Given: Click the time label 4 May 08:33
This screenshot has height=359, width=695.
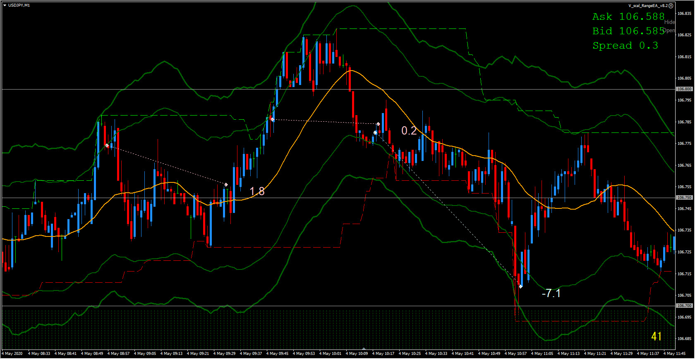Looking at the screenshot, I should coord(39,354).
